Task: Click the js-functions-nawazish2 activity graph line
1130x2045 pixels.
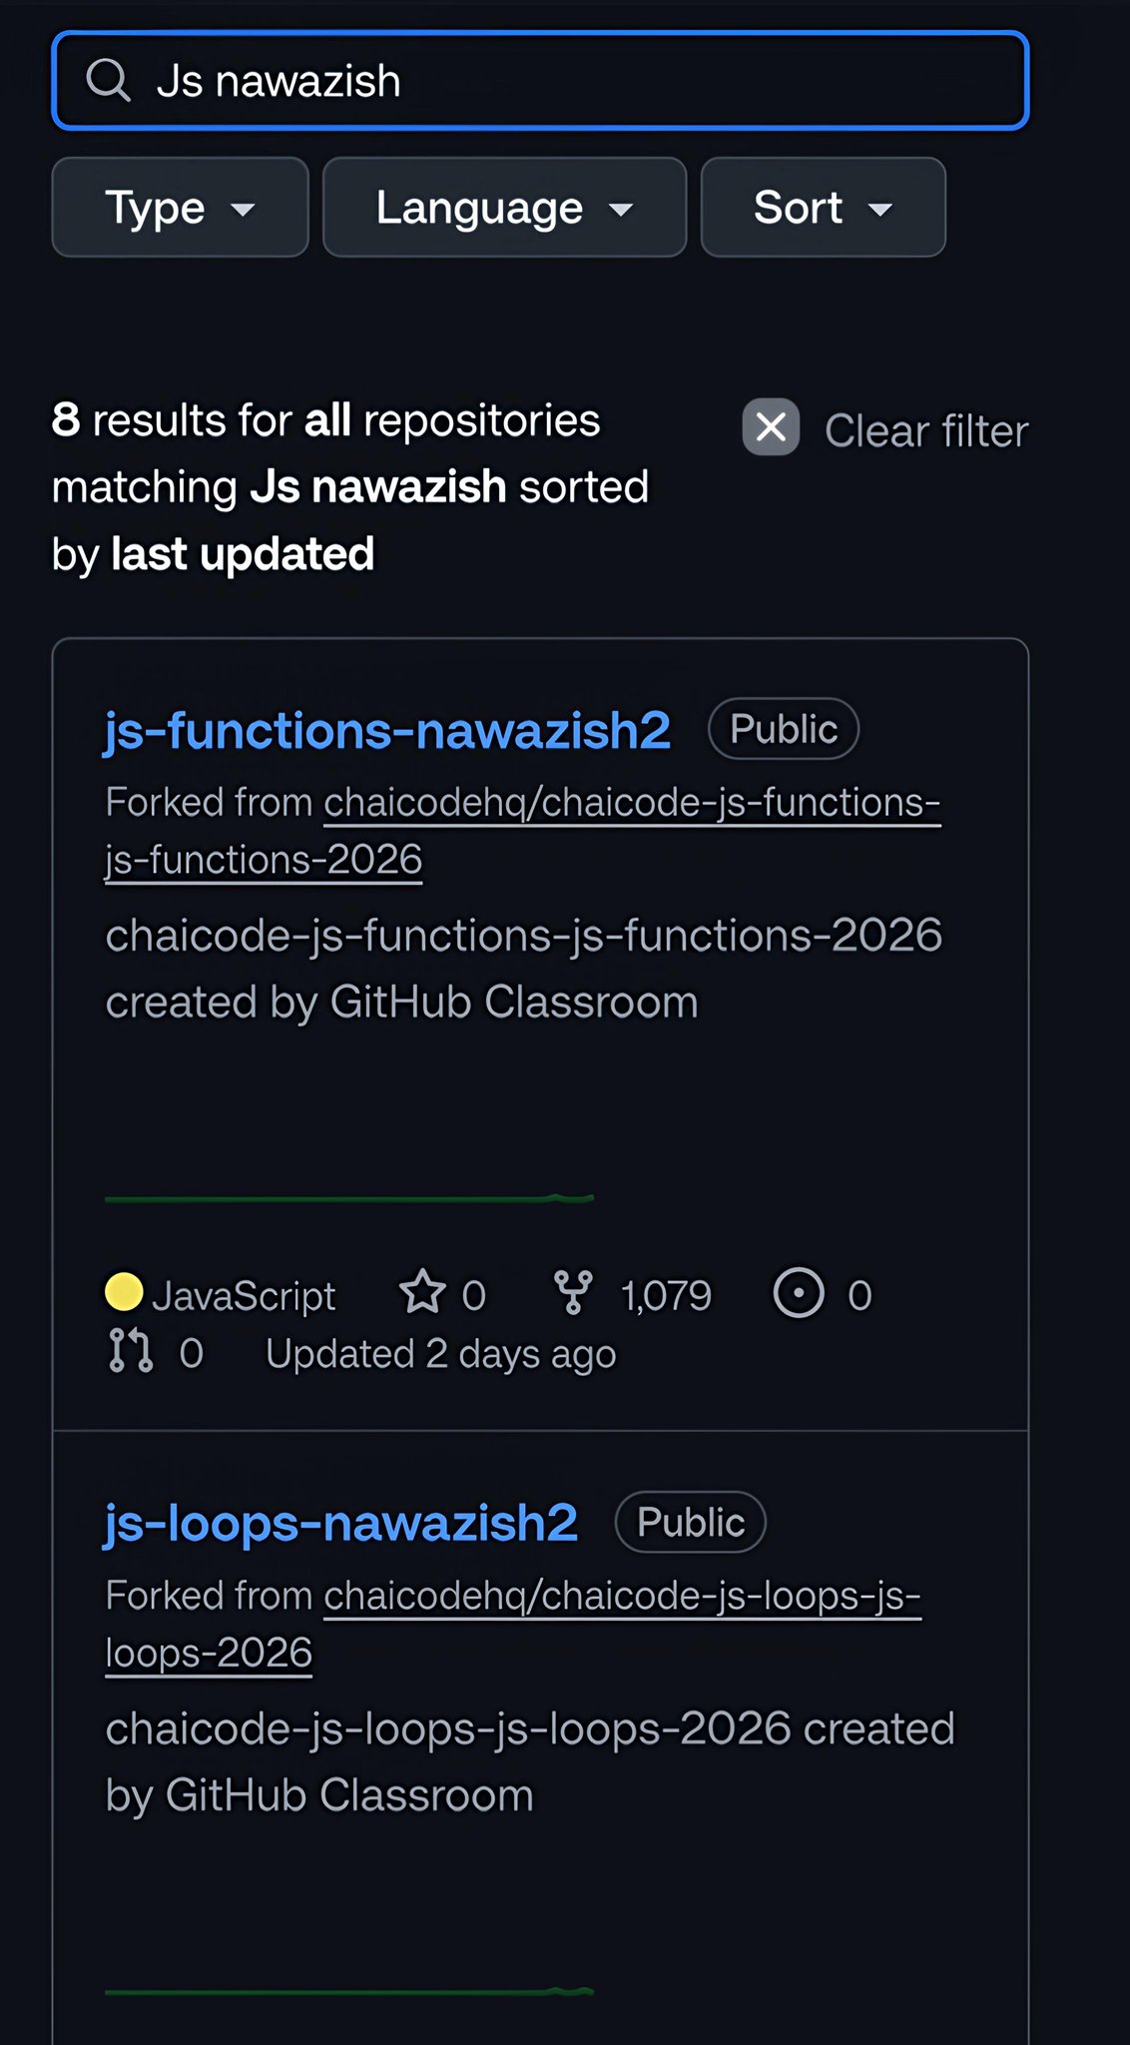Action: coord(349,1197)
